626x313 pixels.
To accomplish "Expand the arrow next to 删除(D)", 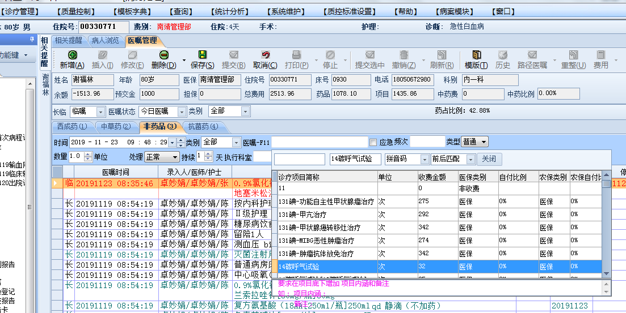I will (184, 61).
